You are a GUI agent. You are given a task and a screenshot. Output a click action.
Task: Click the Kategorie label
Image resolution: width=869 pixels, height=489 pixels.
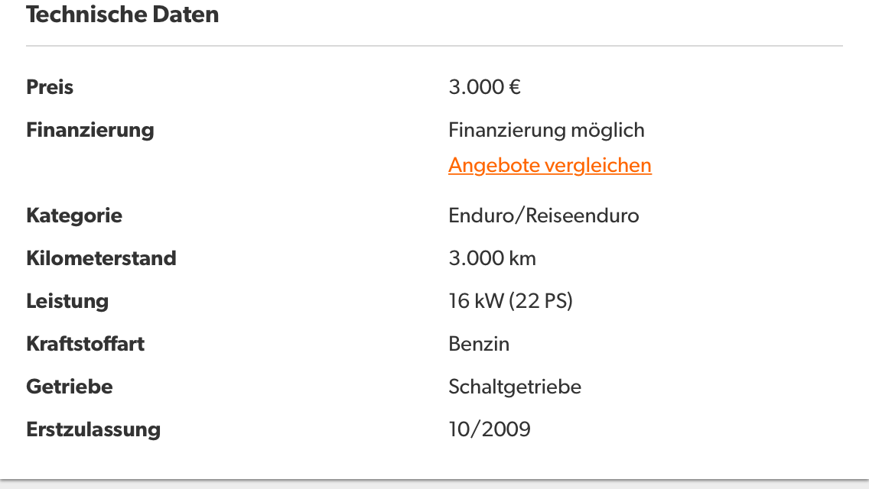[x=74, y=215]
